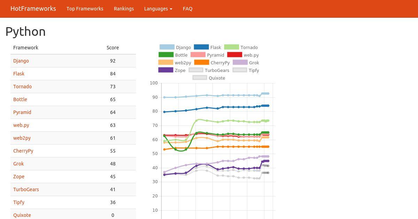Screen dimensions: 418x219
Task: Click the Framework column header
Action: coord(26,48)
